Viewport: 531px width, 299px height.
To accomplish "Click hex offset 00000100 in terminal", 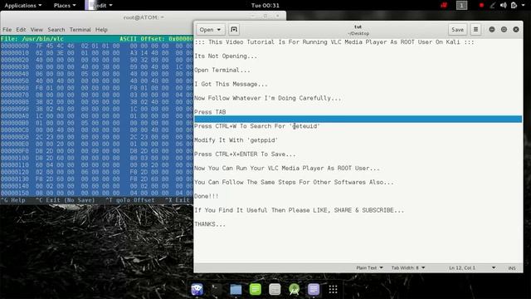I will 15,158.
